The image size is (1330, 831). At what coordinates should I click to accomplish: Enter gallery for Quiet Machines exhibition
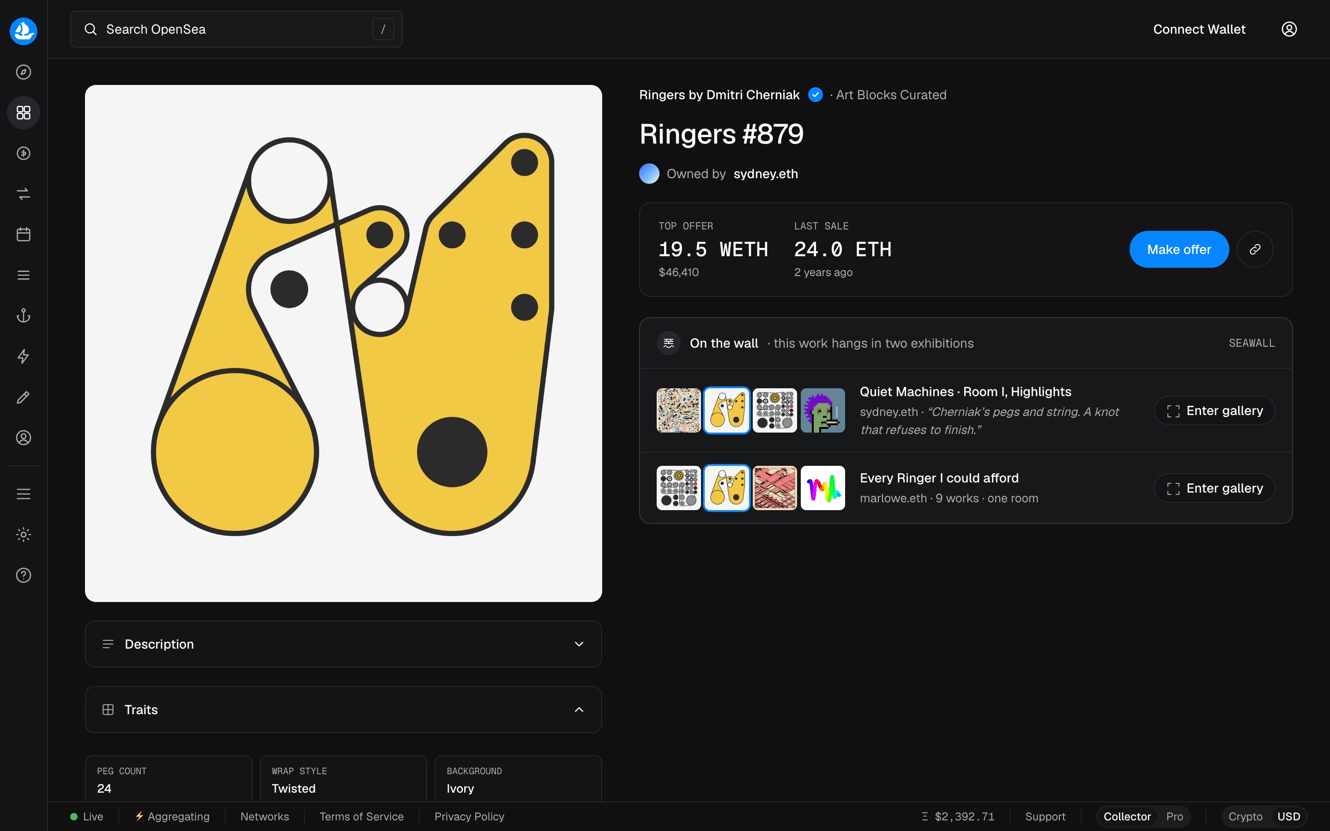tap(1214, 410)
